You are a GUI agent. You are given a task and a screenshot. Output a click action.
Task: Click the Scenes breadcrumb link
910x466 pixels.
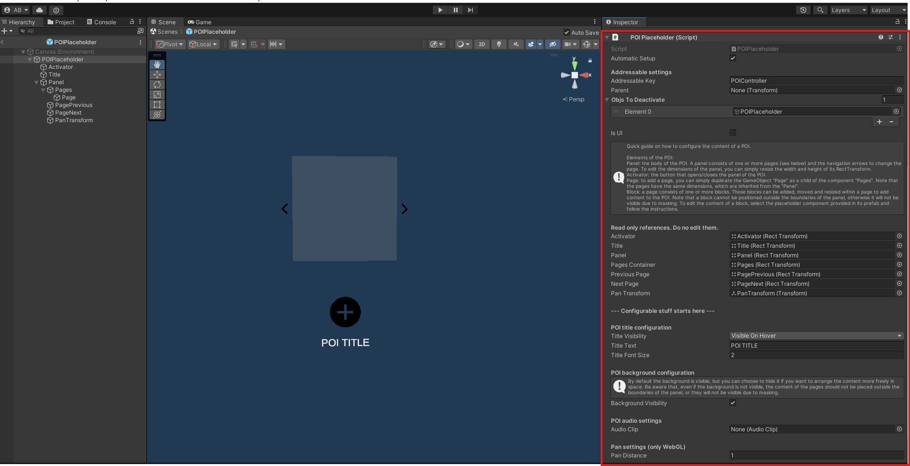click(167, 32)
